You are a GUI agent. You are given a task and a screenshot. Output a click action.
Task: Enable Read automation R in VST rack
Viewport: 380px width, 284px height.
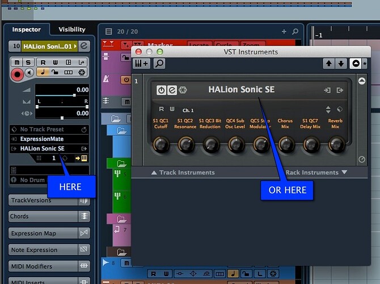[x=161, y=109]
